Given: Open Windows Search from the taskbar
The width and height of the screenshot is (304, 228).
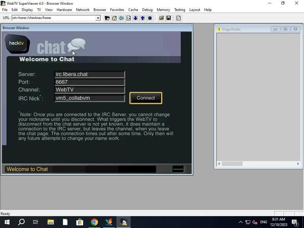Looking at the screenshot, I should pyautogui.click(x=21, y=222).
